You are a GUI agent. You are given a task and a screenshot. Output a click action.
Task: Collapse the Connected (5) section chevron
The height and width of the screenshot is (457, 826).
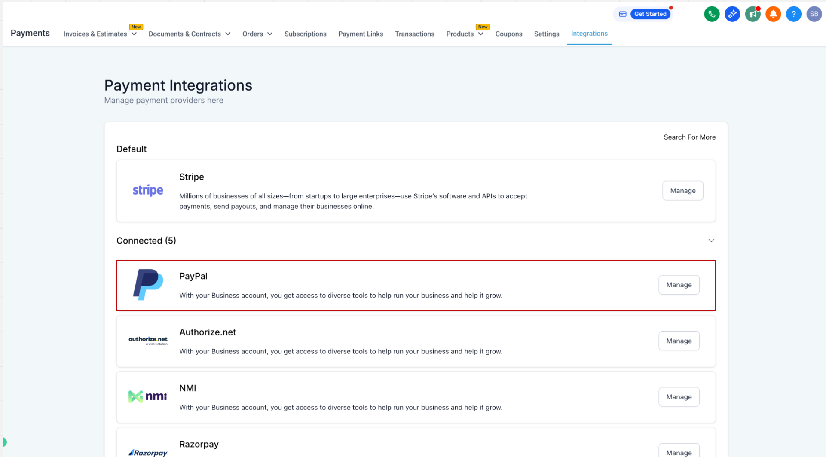click(711, 241)
